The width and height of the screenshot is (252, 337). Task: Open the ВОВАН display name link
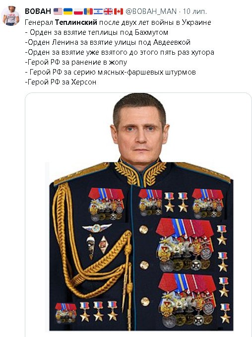tap(38, 11)
